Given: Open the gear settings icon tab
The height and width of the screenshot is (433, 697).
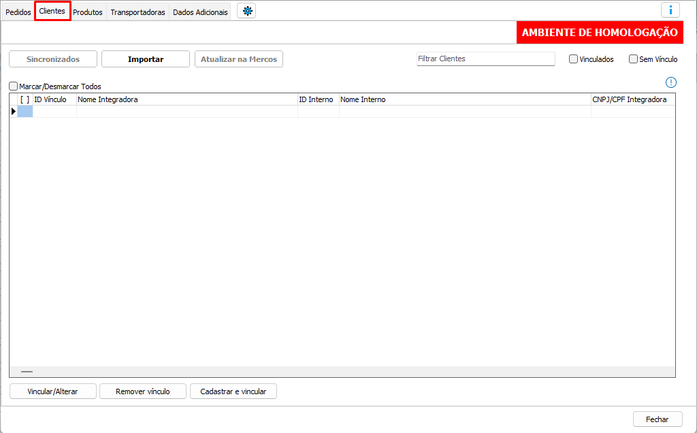Looking at the screenshot, I should pos(247,11).
